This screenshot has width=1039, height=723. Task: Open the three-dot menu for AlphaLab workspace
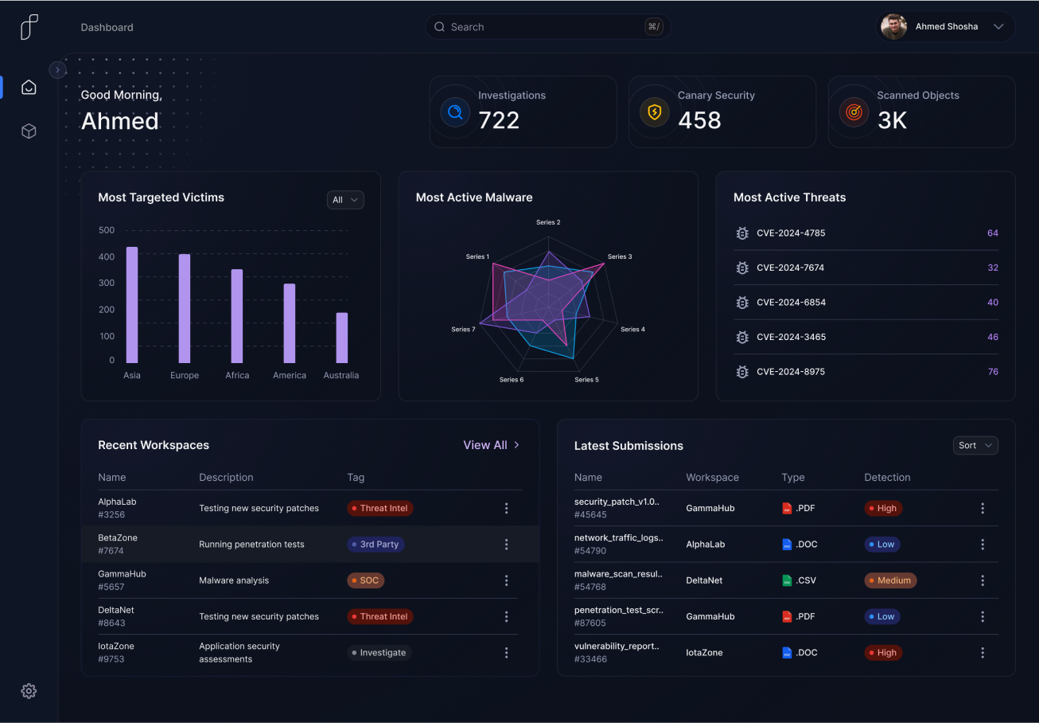(507, 508)
